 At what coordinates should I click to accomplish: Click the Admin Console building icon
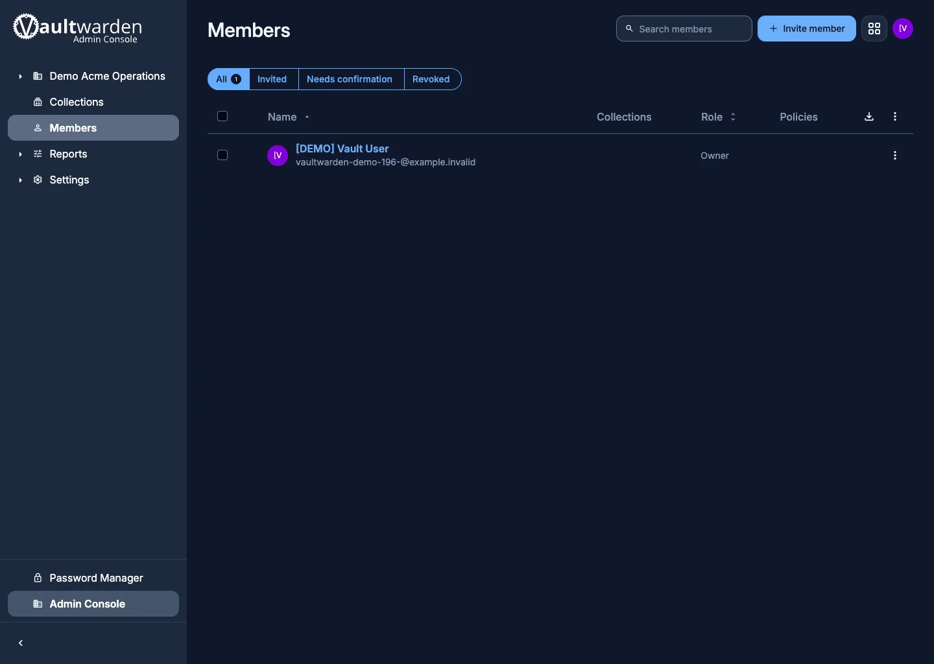click(x=38, y=604)
